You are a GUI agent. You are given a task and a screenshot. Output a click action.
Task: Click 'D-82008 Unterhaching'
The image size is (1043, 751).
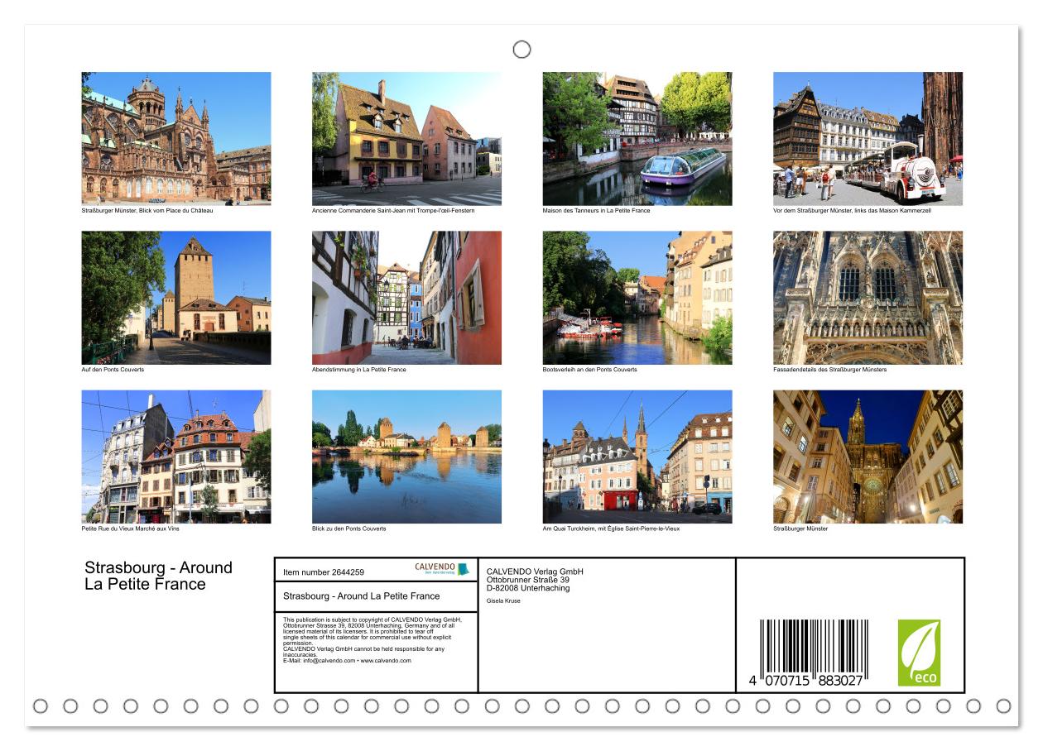pos(528,588)
